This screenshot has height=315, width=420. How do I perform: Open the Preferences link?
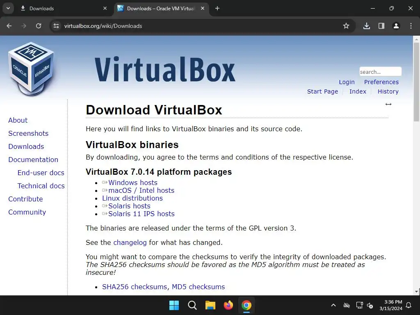(381, 82)
